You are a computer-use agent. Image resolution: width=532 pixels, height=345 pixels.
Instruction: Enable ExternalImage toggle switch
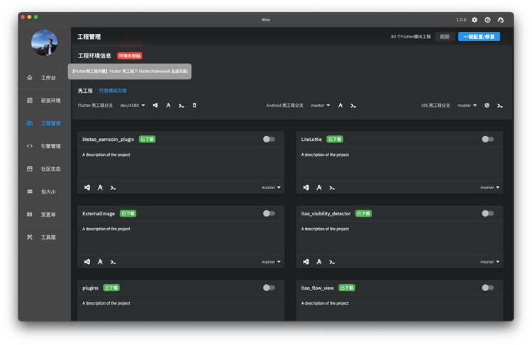click(x=269, y=213)
